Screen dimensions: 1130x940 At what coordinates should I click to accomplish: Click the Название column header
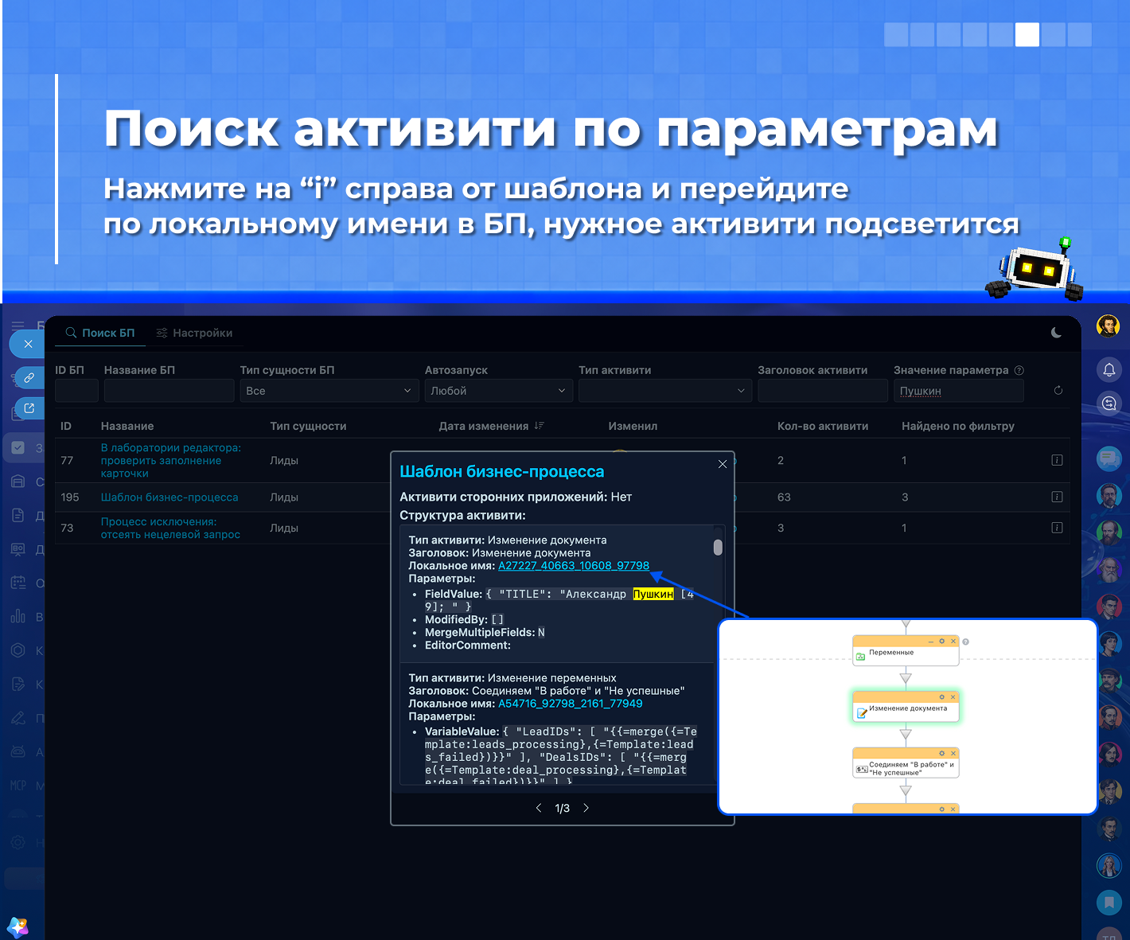point(127,426)
